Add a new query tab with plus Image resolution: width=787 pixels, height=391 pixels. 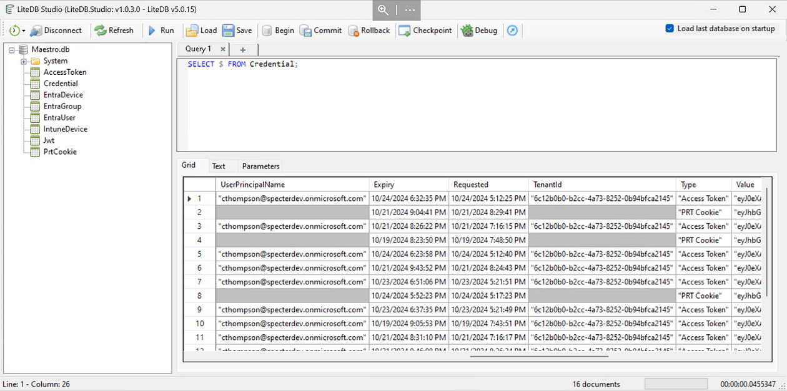click(x=243, y=49)
